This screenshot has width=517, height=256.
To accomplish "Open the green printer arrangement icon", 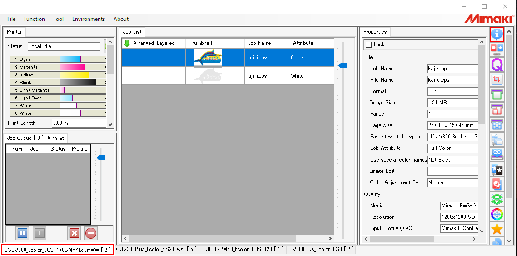I will 497,94.
